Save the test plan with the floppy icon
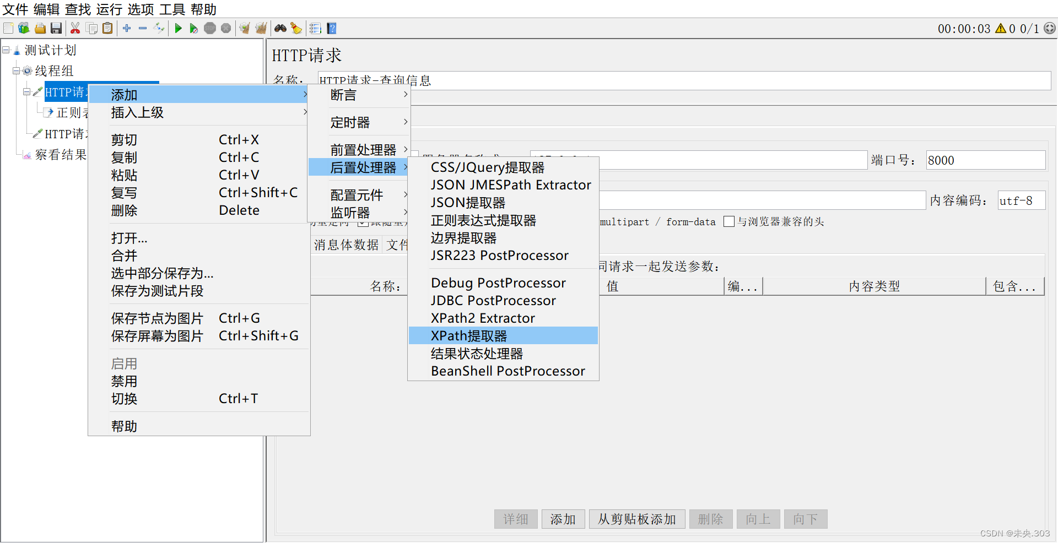 point(56,28)
